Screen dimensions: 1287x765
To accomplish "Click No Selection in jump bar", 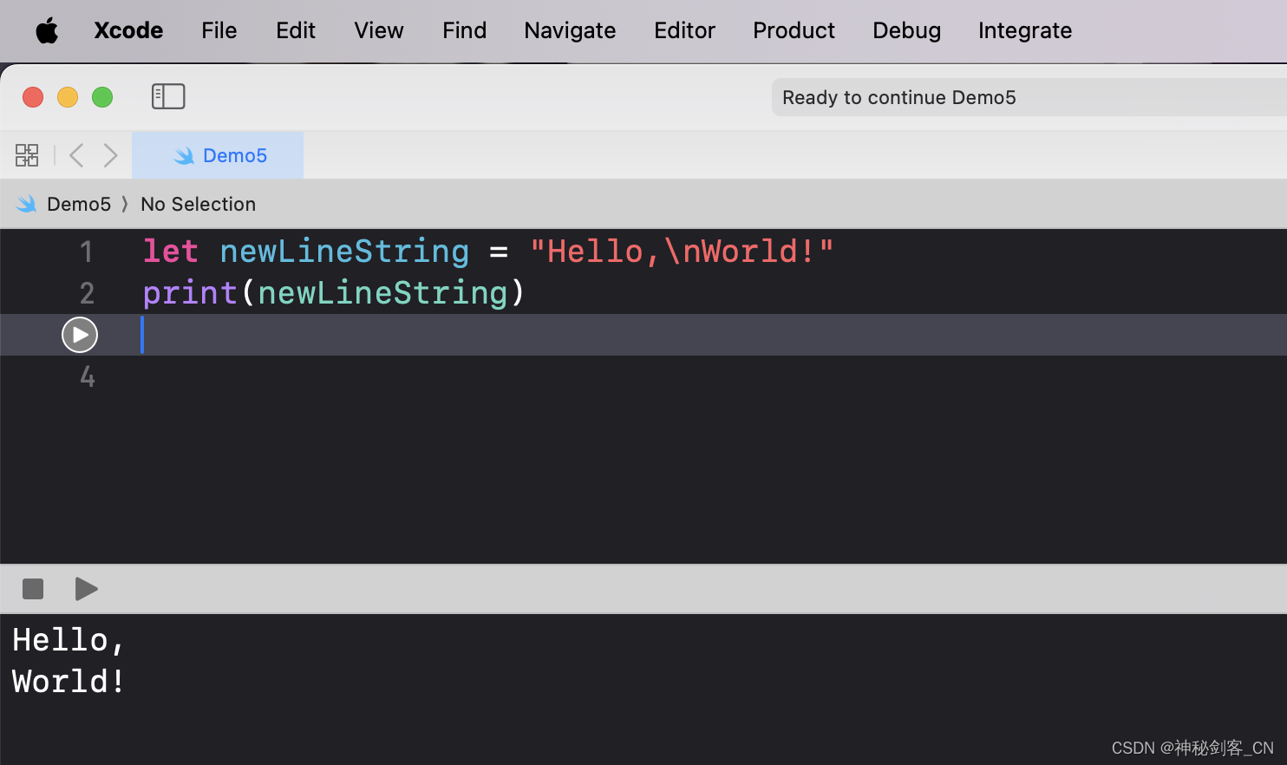I will click(198, 204).
